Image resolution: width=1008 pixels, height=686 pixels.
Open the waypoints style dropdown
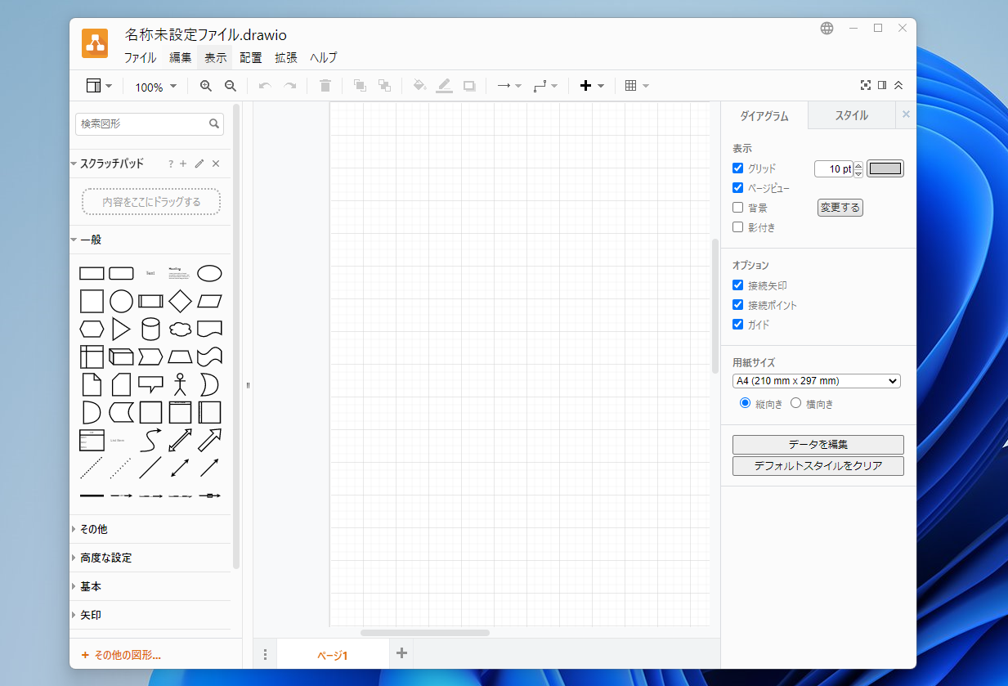(545, 86)
